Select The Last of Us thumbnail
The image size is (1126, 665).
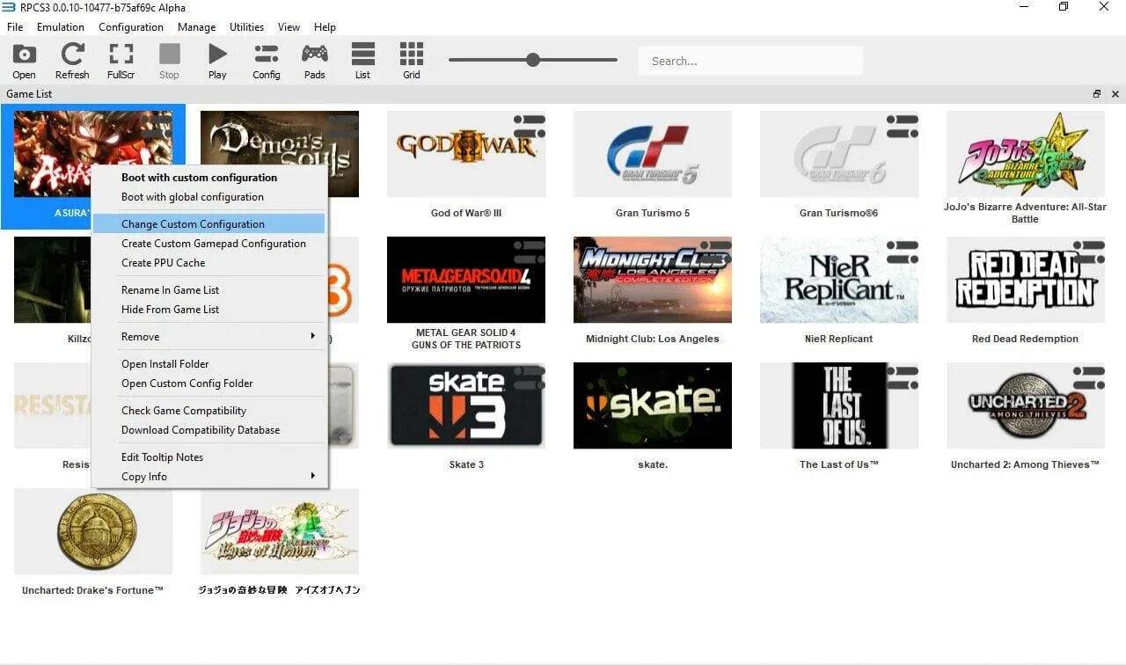coord(839,406)
